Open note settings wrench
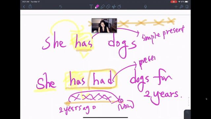This screenshot has width=211, height=119. (181, 7)
